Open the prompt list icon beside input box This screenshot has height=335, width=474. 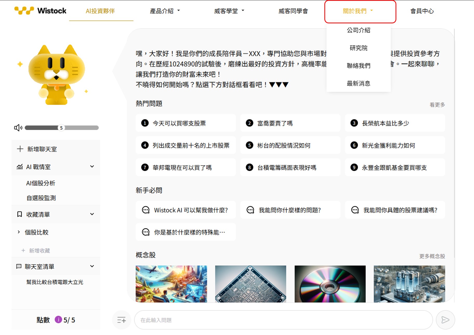point(122,320)
